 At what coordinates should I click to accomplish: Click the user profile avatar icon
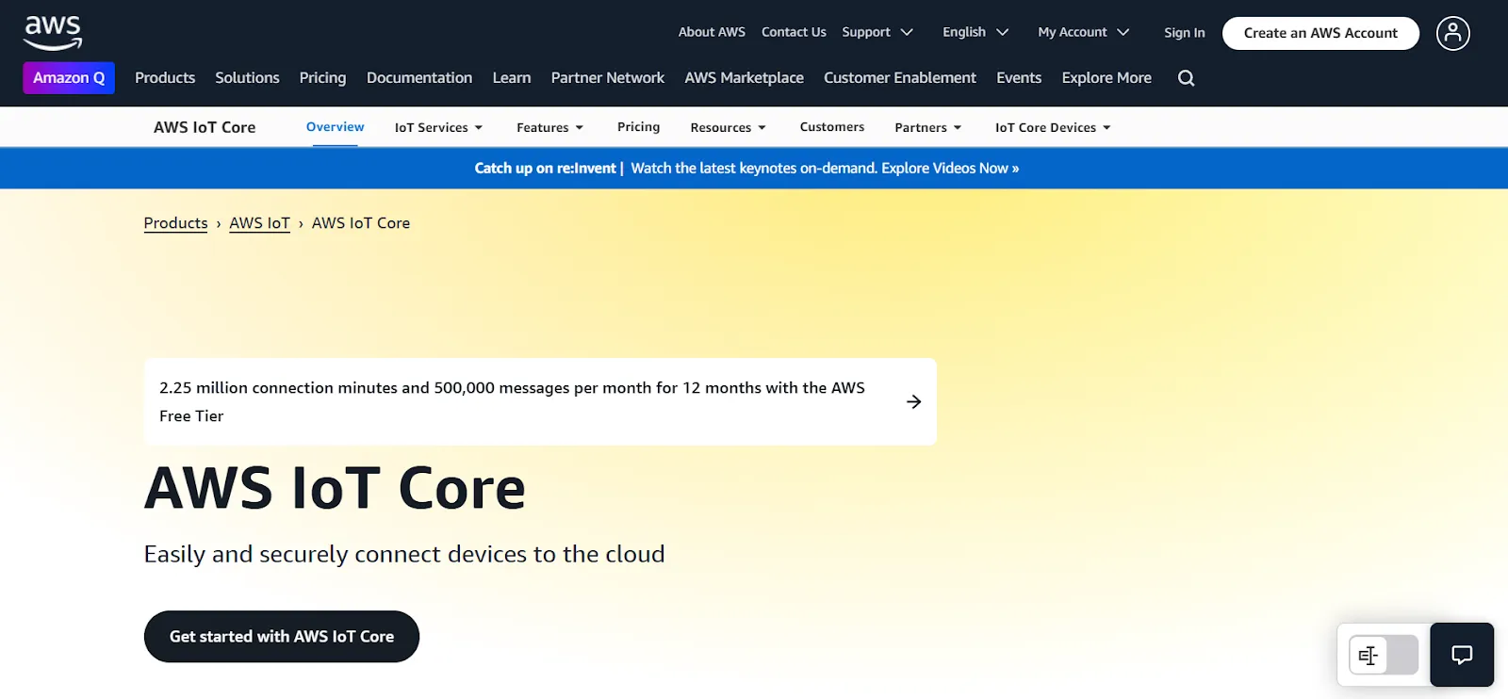tap(1452, 33)
